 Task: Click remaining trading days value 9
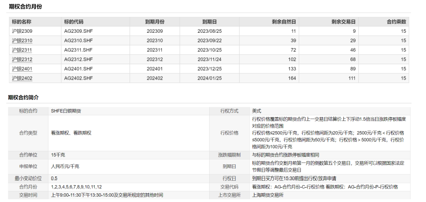(354, 31)
